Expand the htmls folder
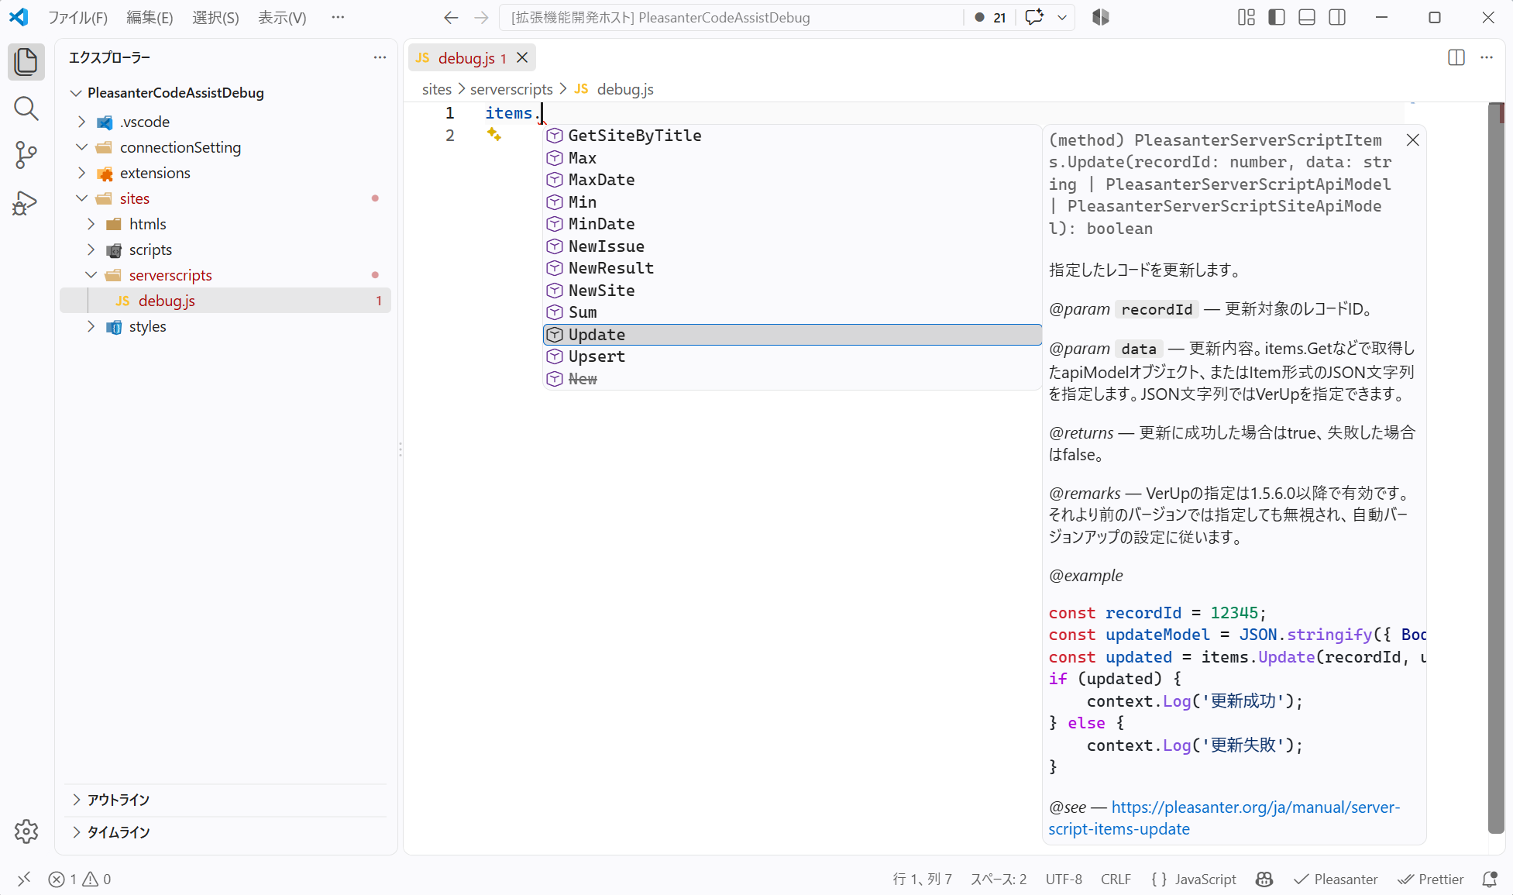This screenshot has width=1513, height=895. tap(91, 224)
